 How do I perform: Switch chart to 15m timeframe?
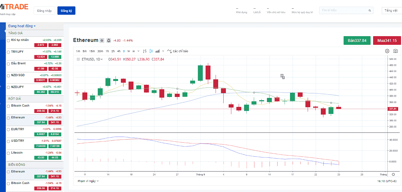tap(92, 51)
